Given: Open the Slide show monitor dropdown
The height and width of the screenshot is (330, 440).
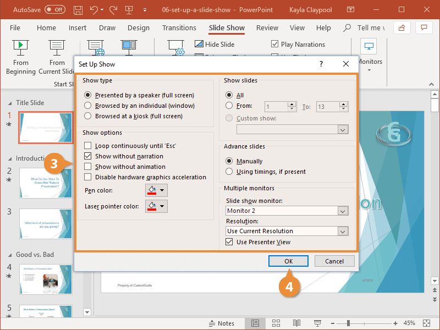Looking at the screenshot, I should pyautogui.click(x=343, y=211).
